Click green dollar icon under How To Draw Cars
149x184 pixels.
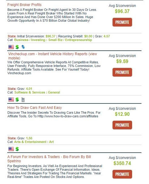coord(17,149)
